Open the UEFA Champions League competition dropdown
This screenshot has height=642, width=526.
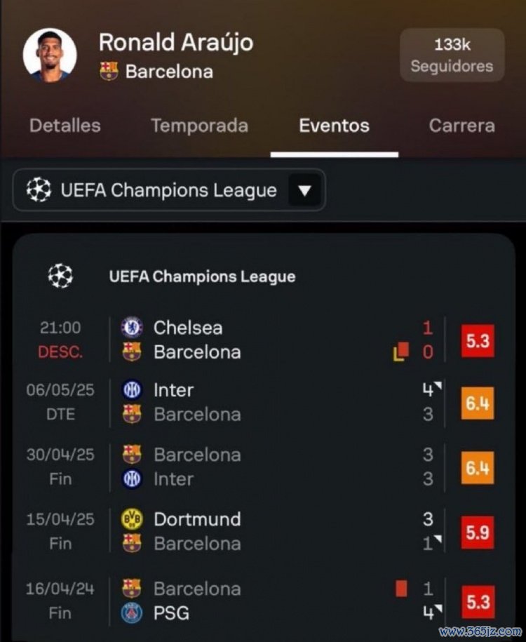coord(168,190)
